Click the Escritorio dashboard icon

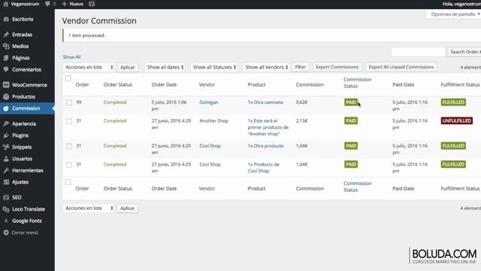point(6,19)
